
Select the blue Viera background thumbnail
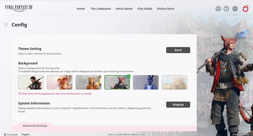(x=146, y=82)
